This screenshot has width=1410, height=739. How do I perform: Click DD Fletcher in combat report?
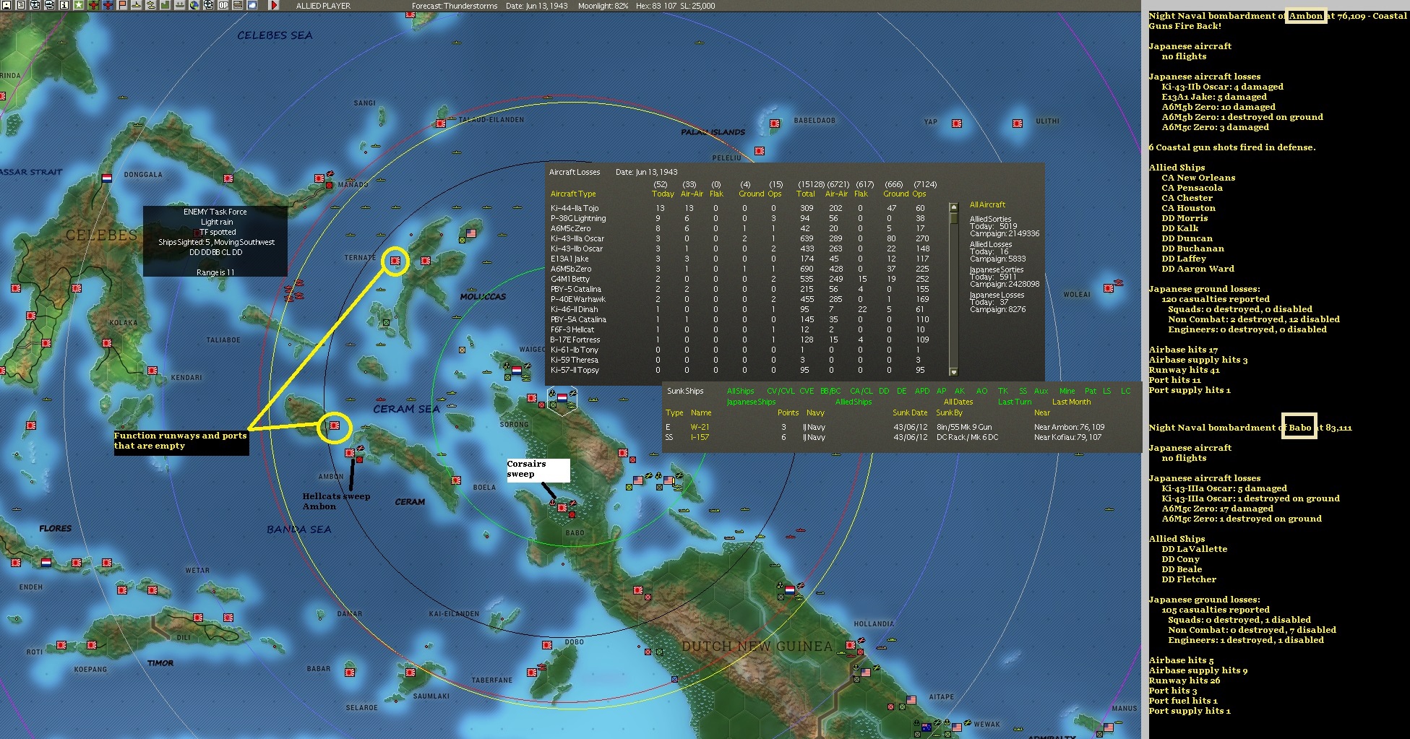(x=1189, y=579)
